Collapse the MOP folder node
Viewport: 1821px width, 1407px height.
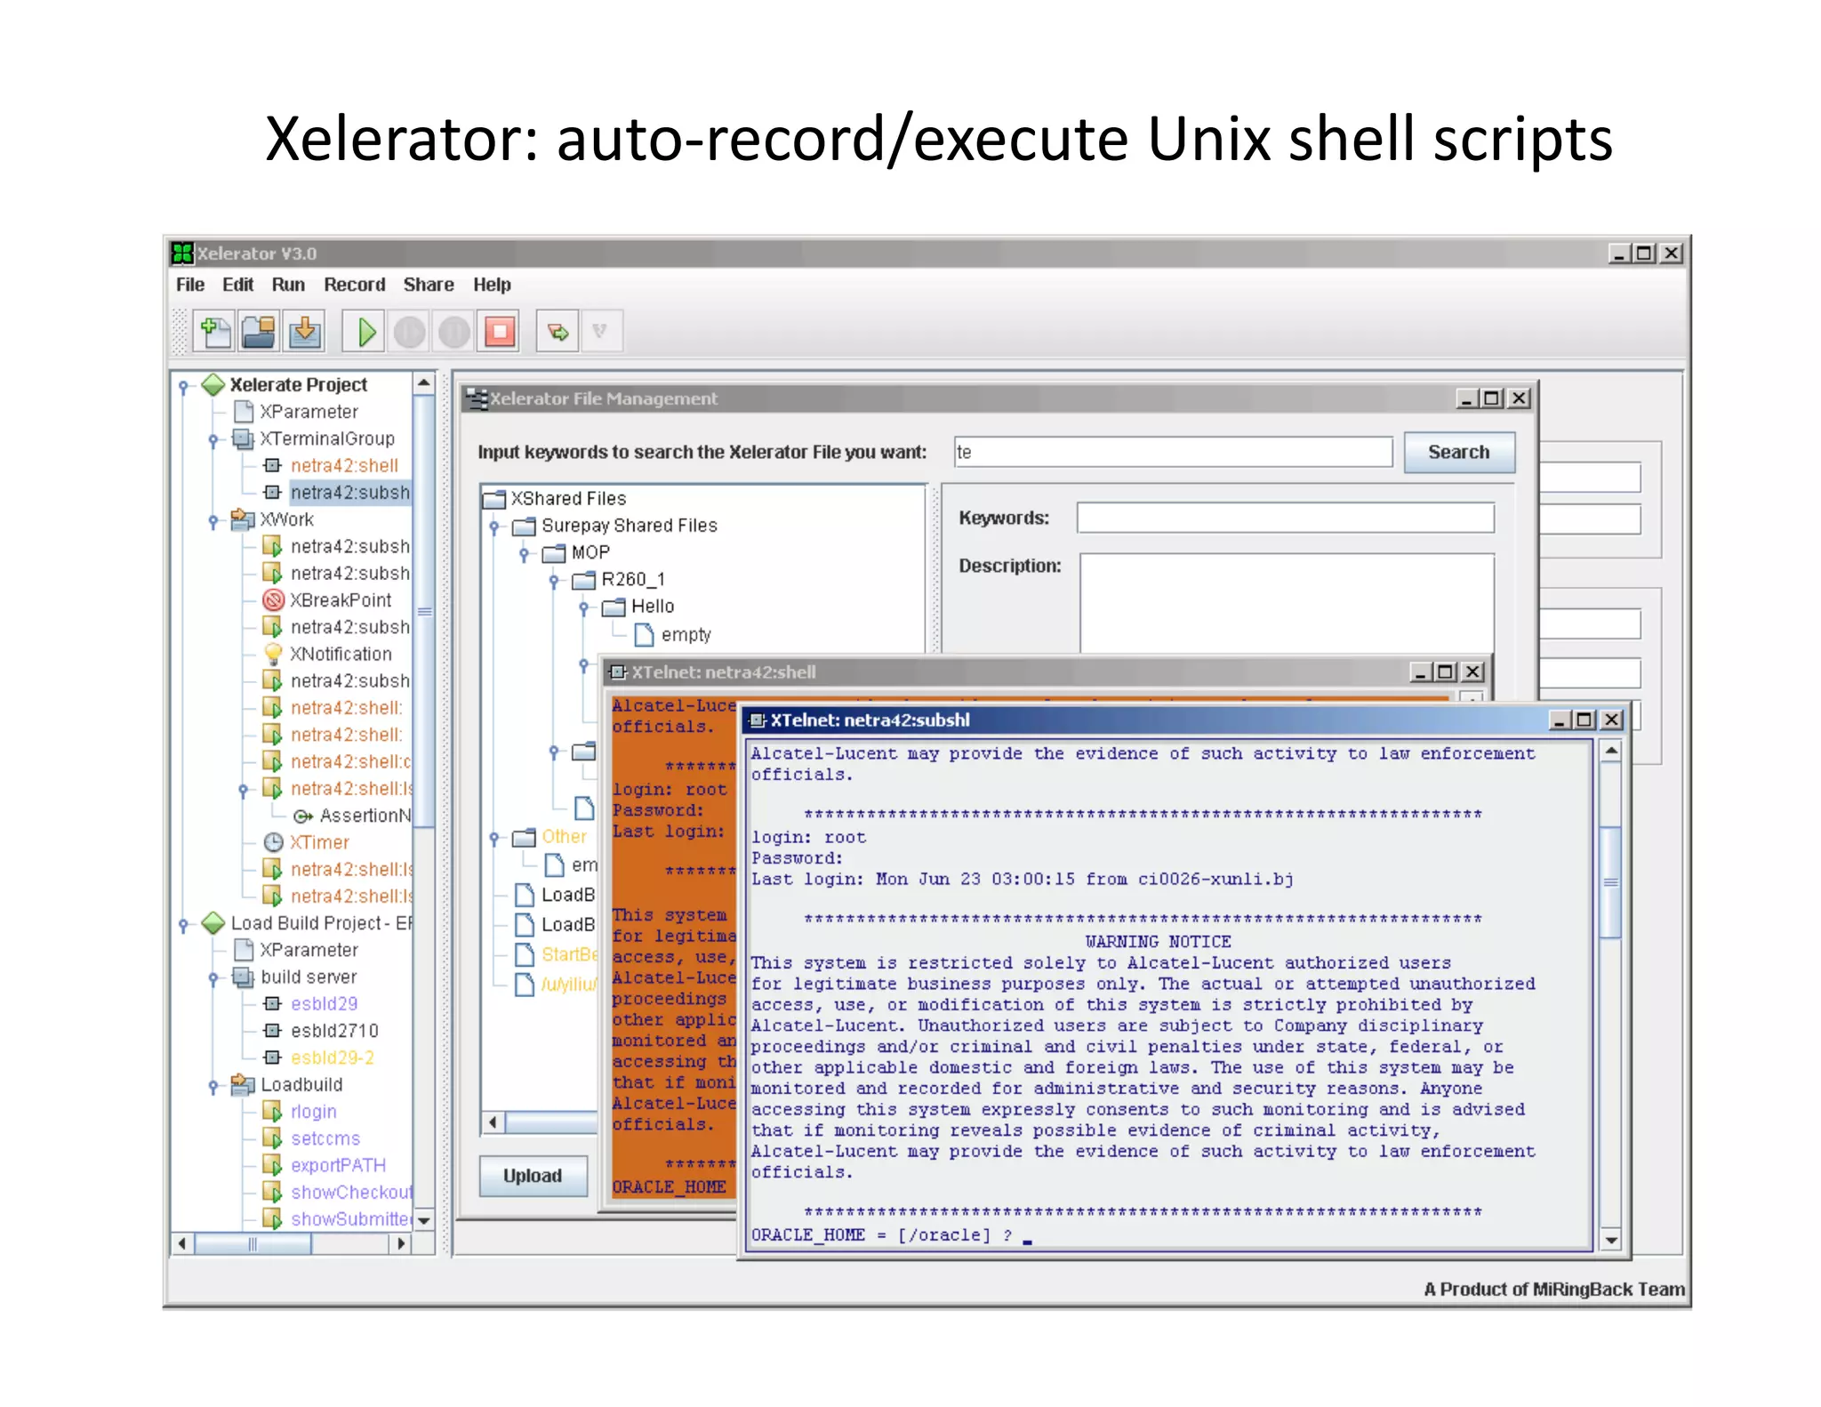[525, 553]
